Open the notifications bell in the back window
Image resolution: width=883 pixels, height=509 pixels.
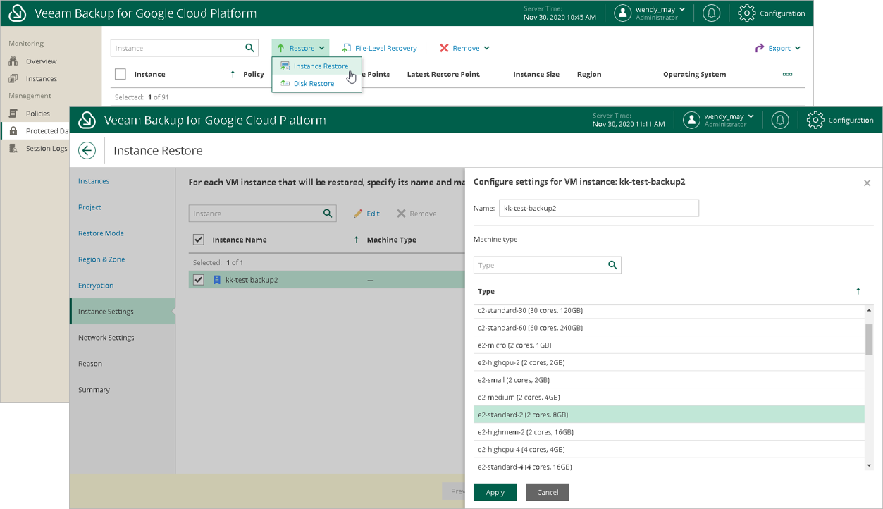711,13
